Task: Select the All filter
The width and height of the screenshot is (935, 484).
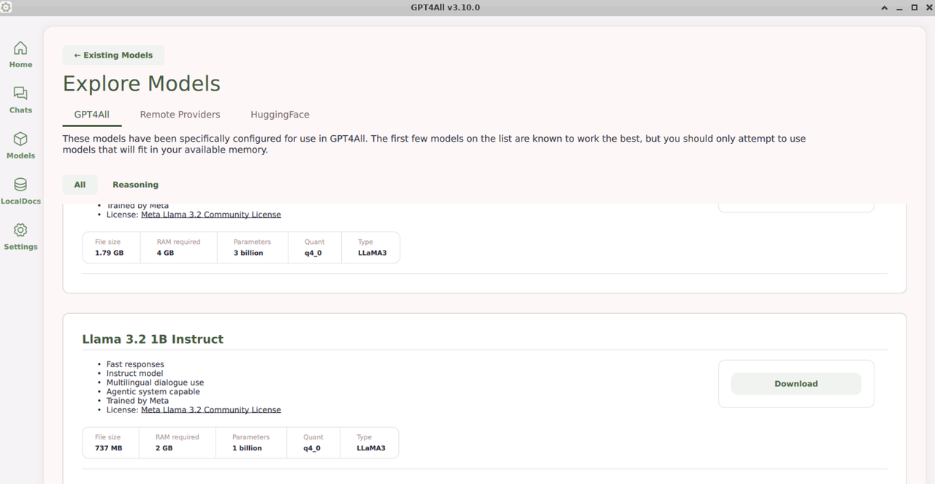Action: [80, 185]
